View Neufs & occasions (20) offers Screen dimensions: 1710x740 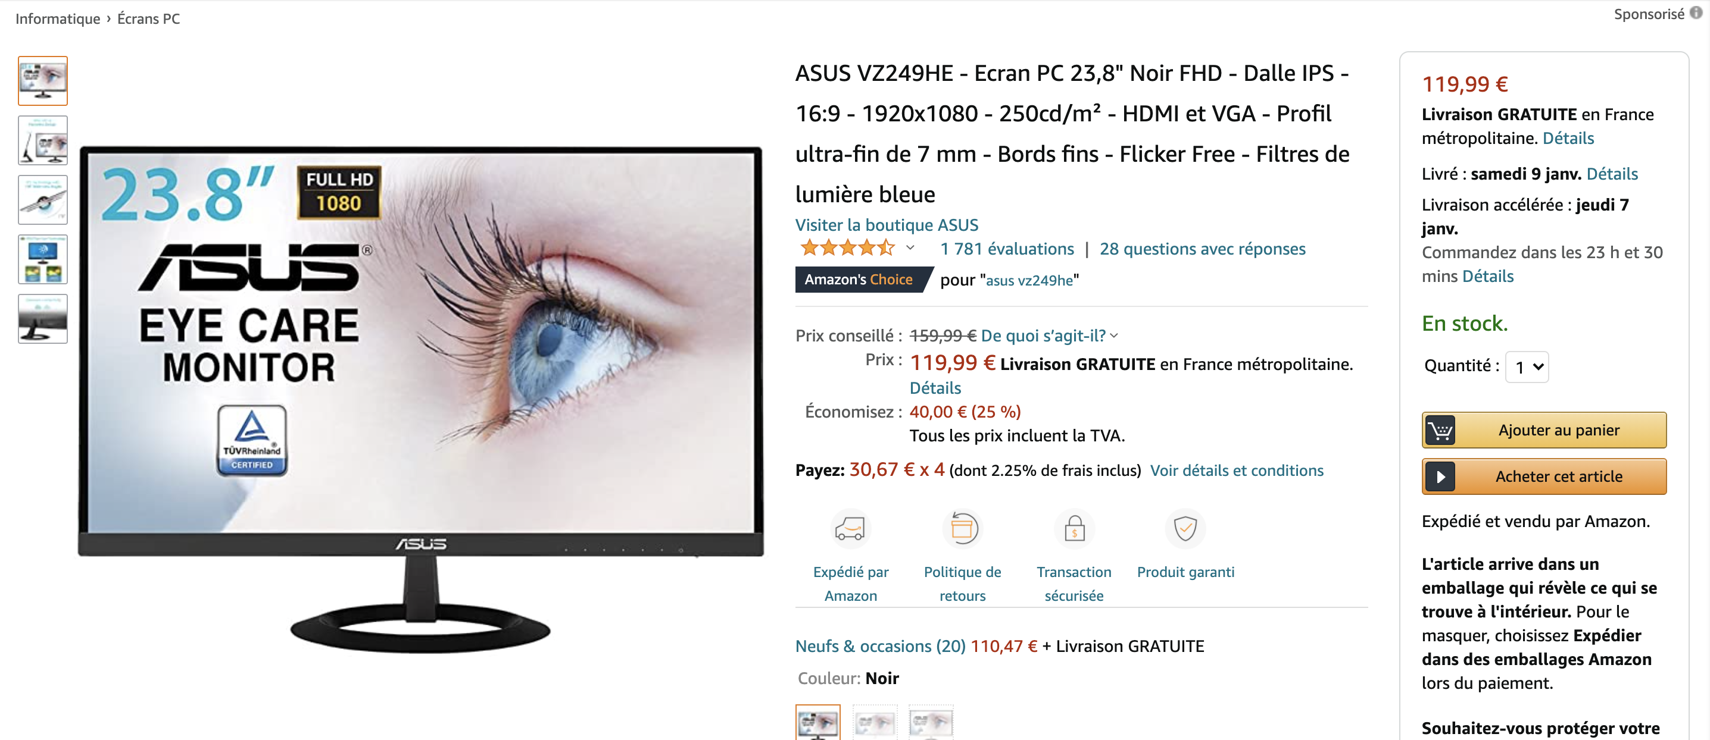880,646
